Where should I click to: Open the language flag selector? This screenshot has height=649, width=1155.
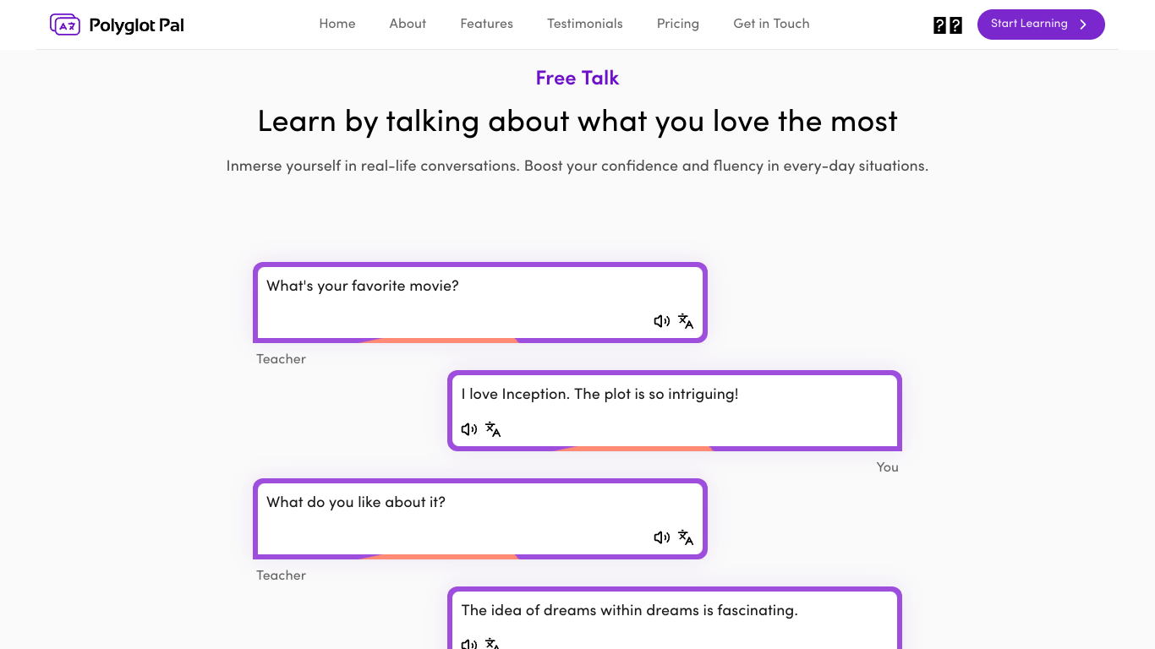pyautogui.click(x=947, y=25)
